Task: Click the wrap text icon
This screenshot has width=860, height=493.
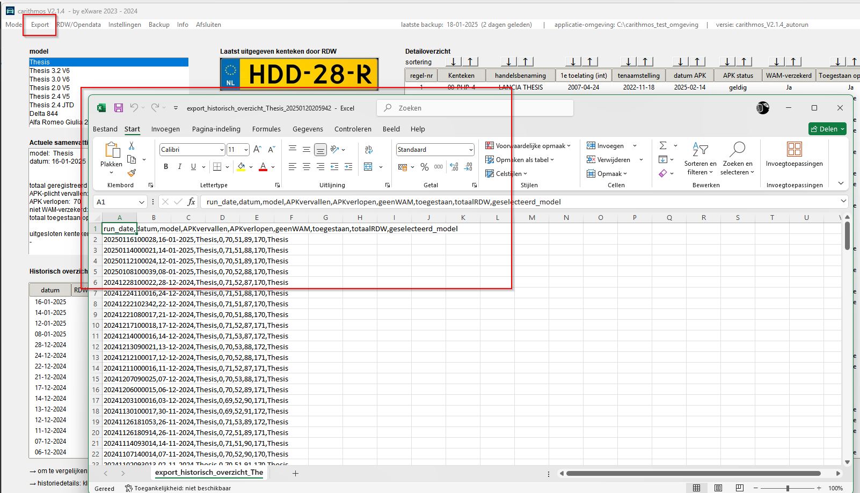Action: (x=369, y=150)
